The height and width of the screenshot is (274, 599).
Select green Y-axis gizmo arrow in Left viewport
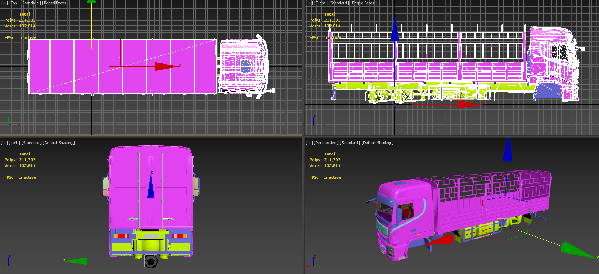click(x=77, y=261)
